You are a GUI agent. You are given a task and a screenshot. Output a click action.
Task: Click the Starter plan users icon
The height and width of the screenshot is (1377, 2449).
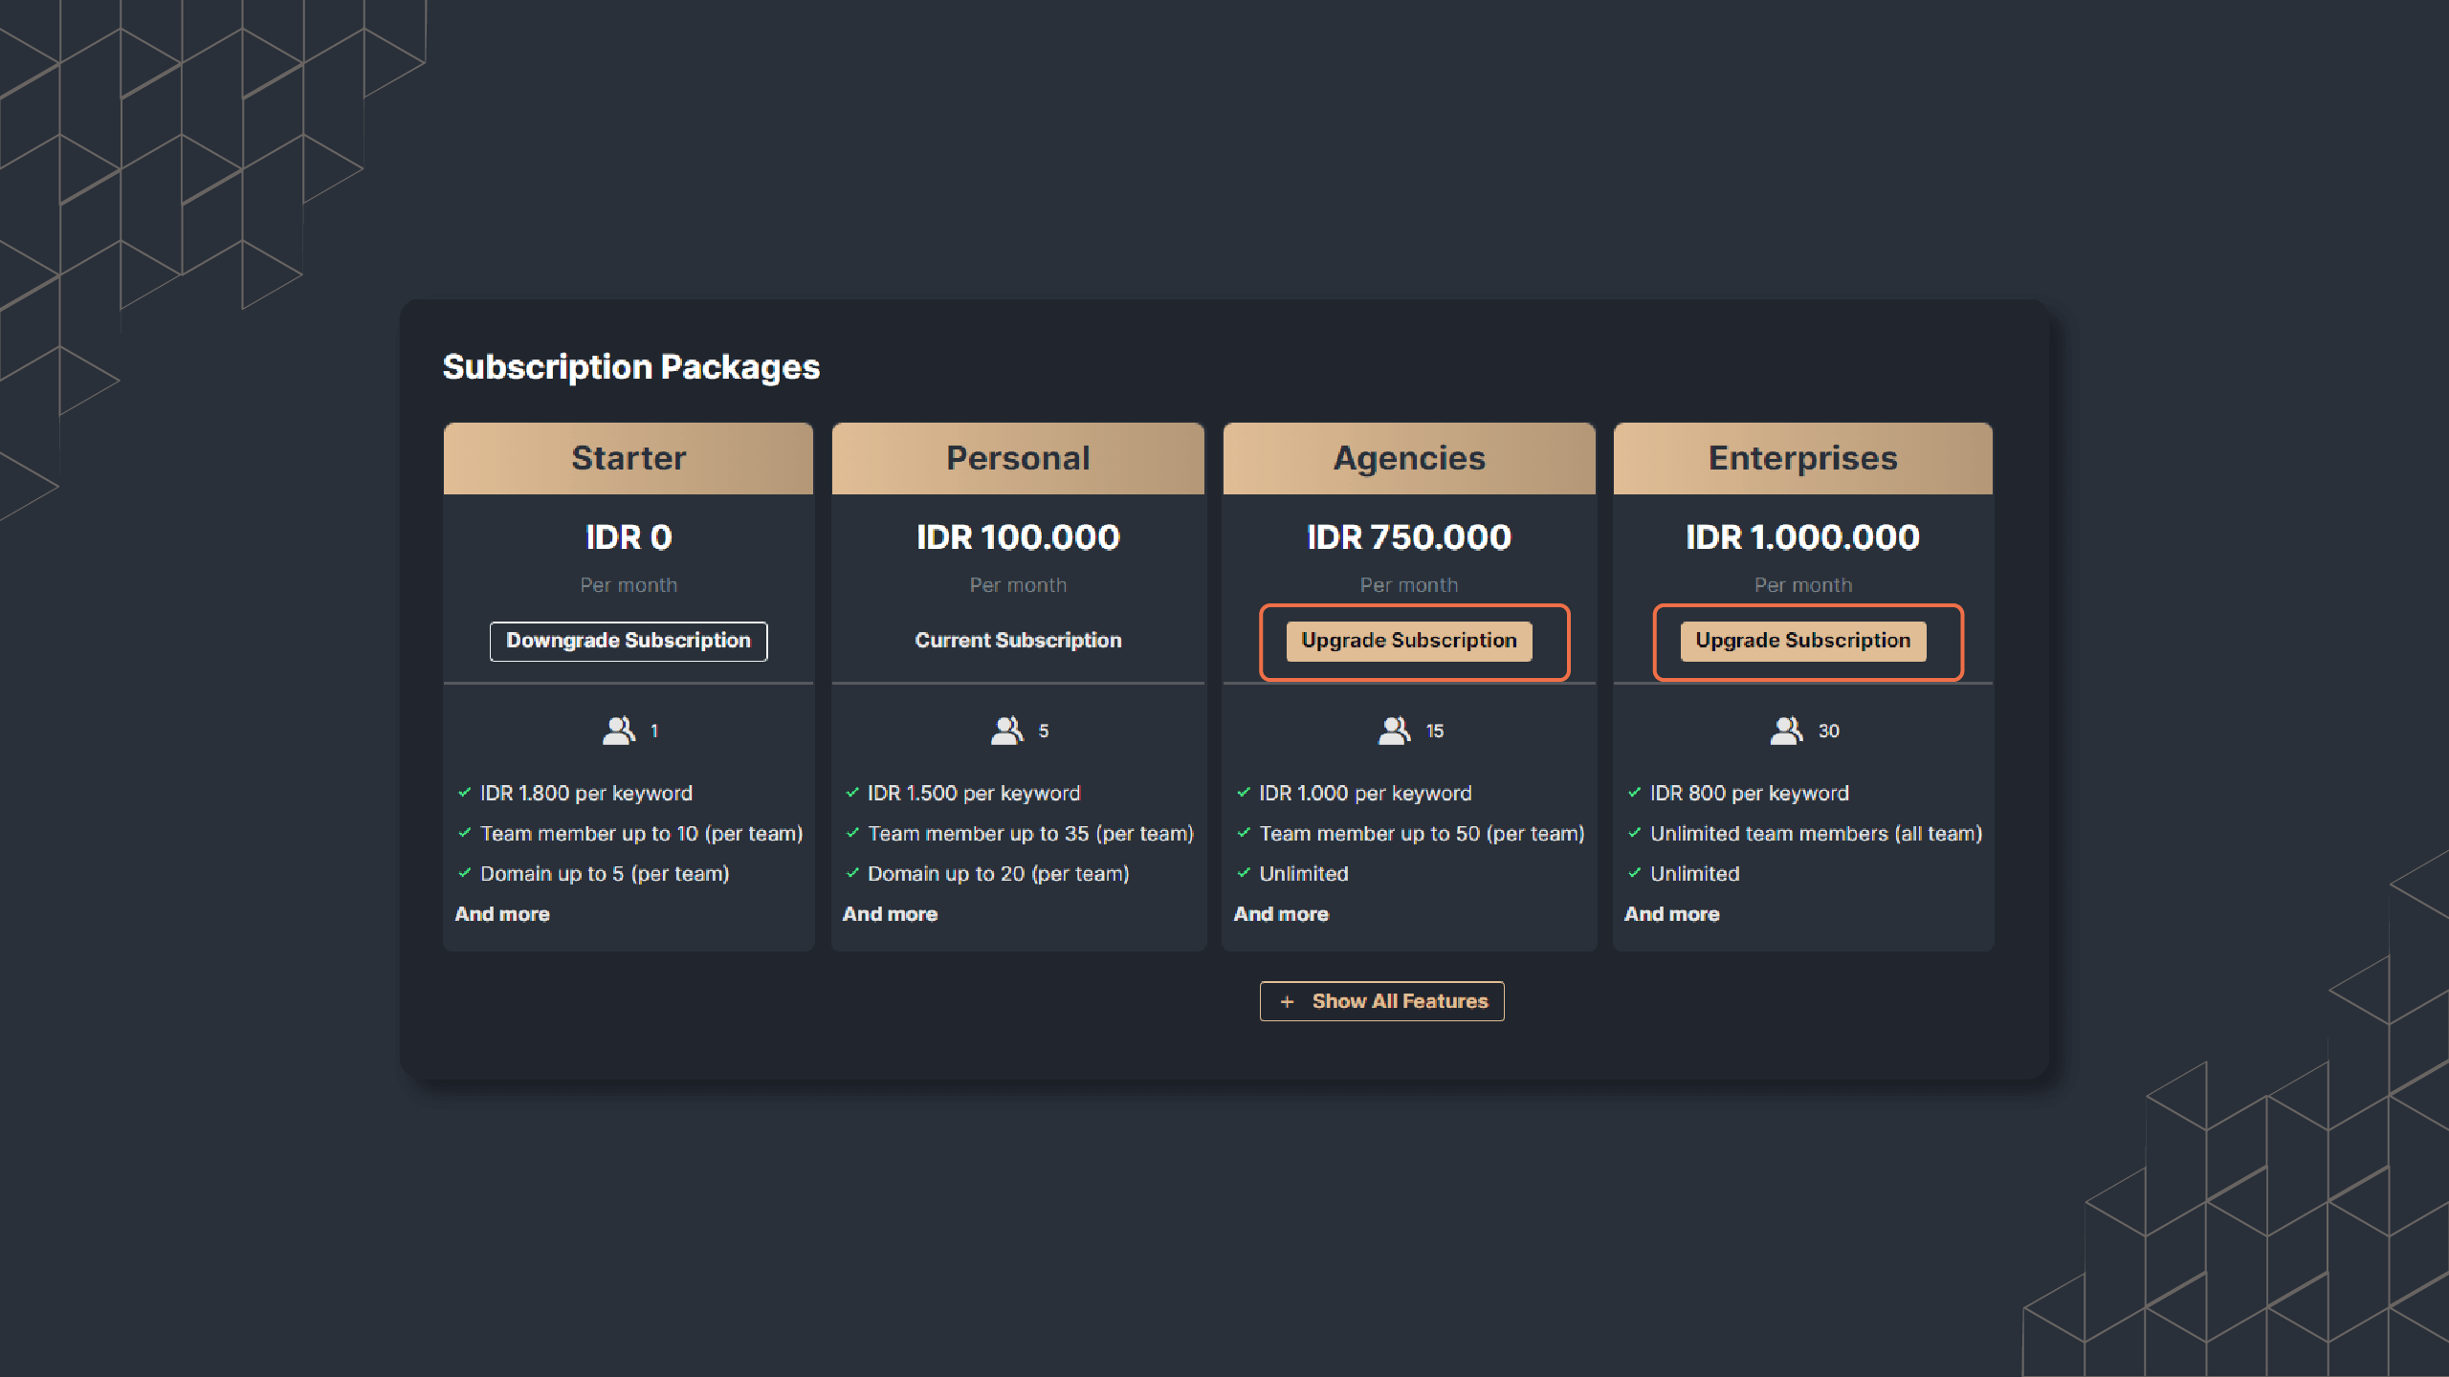coord(619,731)
